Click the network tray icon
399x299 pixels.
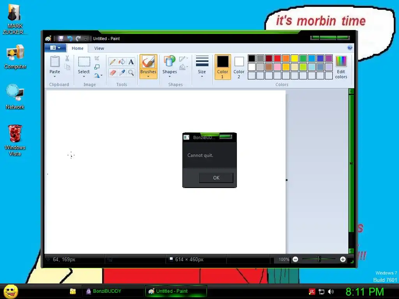point(321,292)
